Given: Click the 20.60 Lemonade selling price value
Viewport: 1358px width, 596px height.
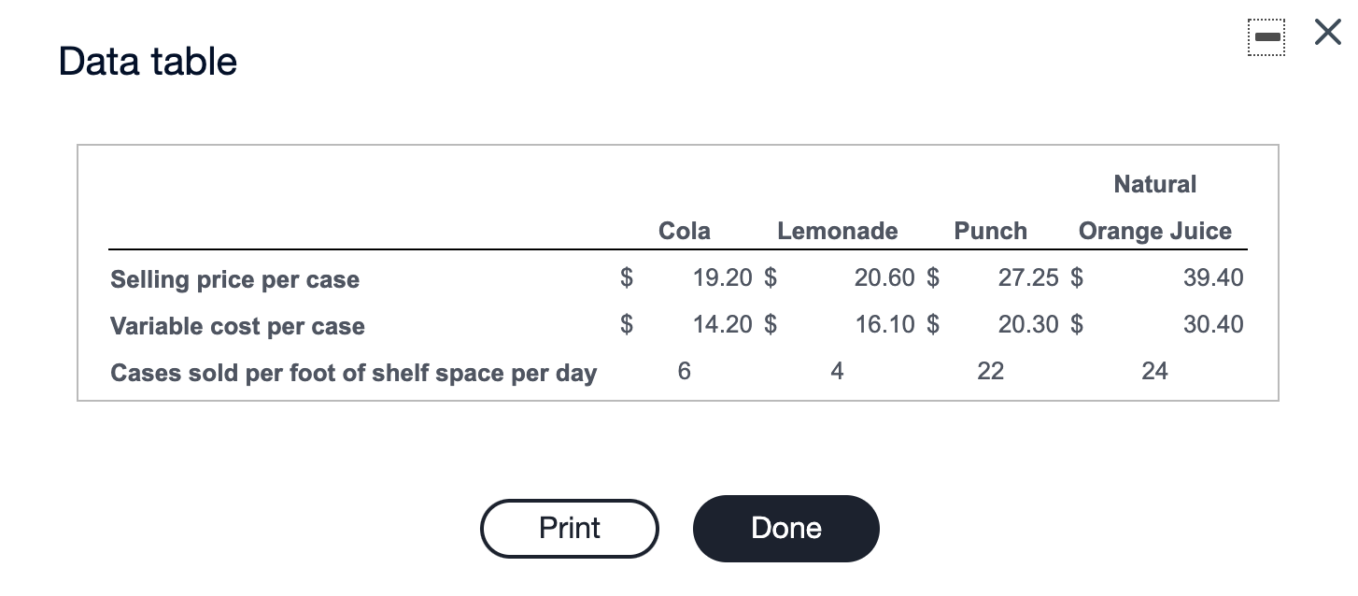Looking at the screenshot, I should tap(882, 277).
